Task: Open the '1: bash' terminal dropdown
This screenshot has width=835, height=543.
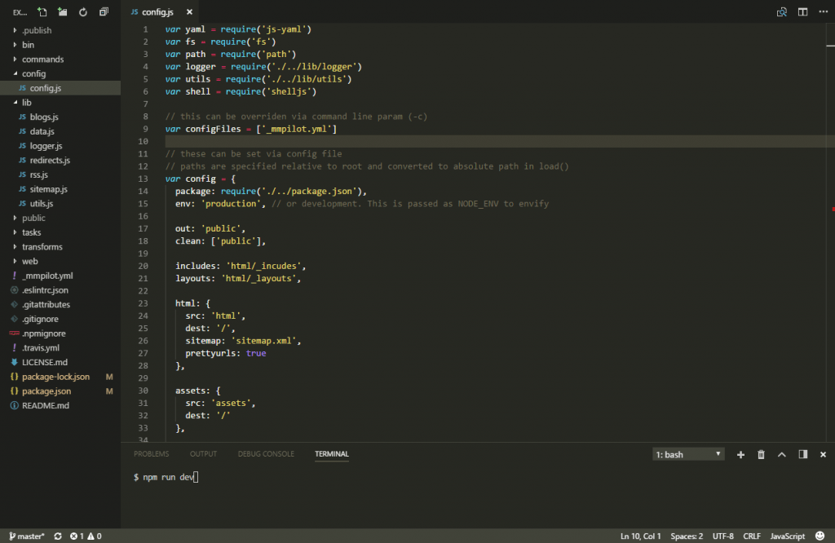Action: pyautogui.click(x=688, y=454)
